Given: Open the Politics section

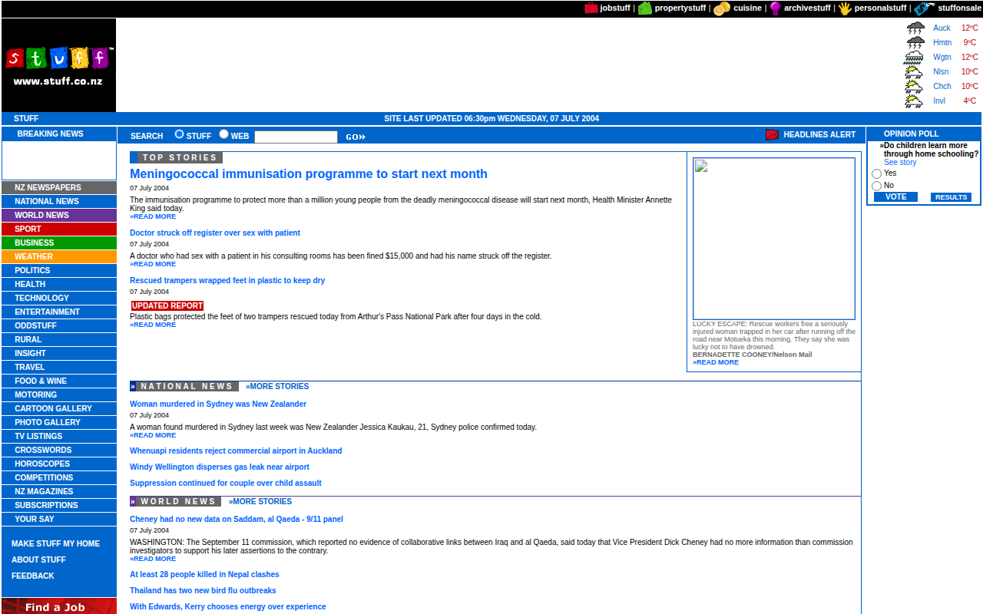Looking at the screenshot, I should pyautogui.click(x=59, y=270).
